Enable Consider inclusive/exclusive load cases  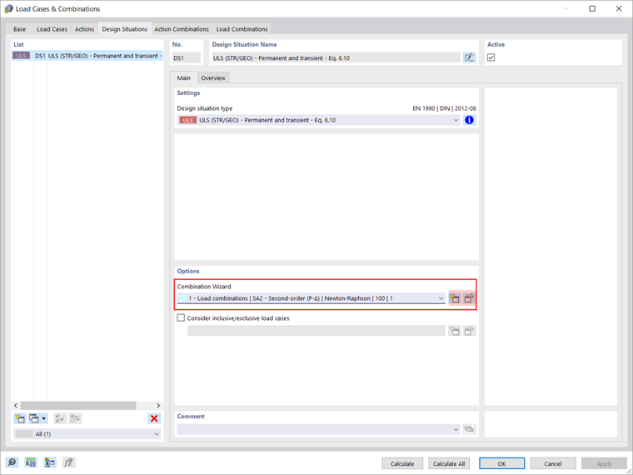coord(181,317)
